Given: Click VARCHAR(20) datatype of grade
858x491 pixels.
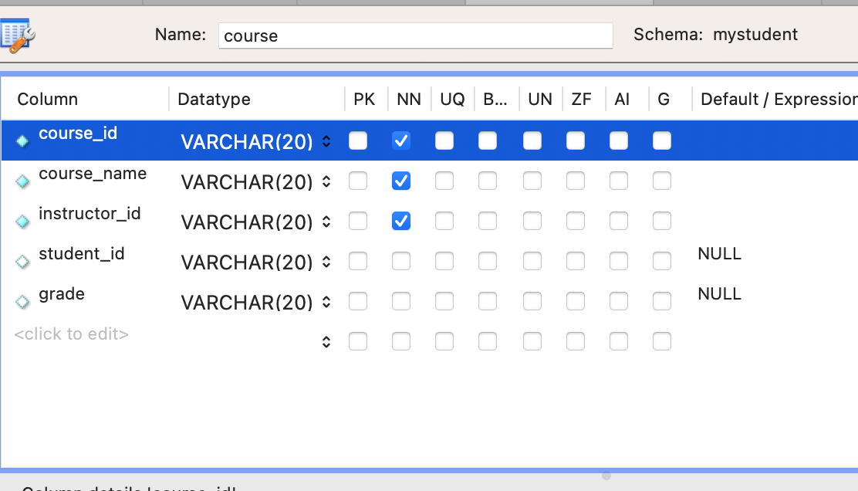Looking at the screenshot, I should [247, 302].
